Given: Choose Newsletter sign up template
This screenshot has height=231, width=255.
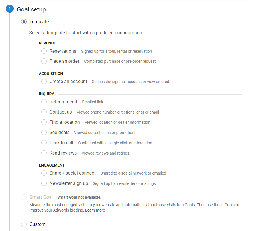Looking at the screenshot, I should tap(44, 183).
